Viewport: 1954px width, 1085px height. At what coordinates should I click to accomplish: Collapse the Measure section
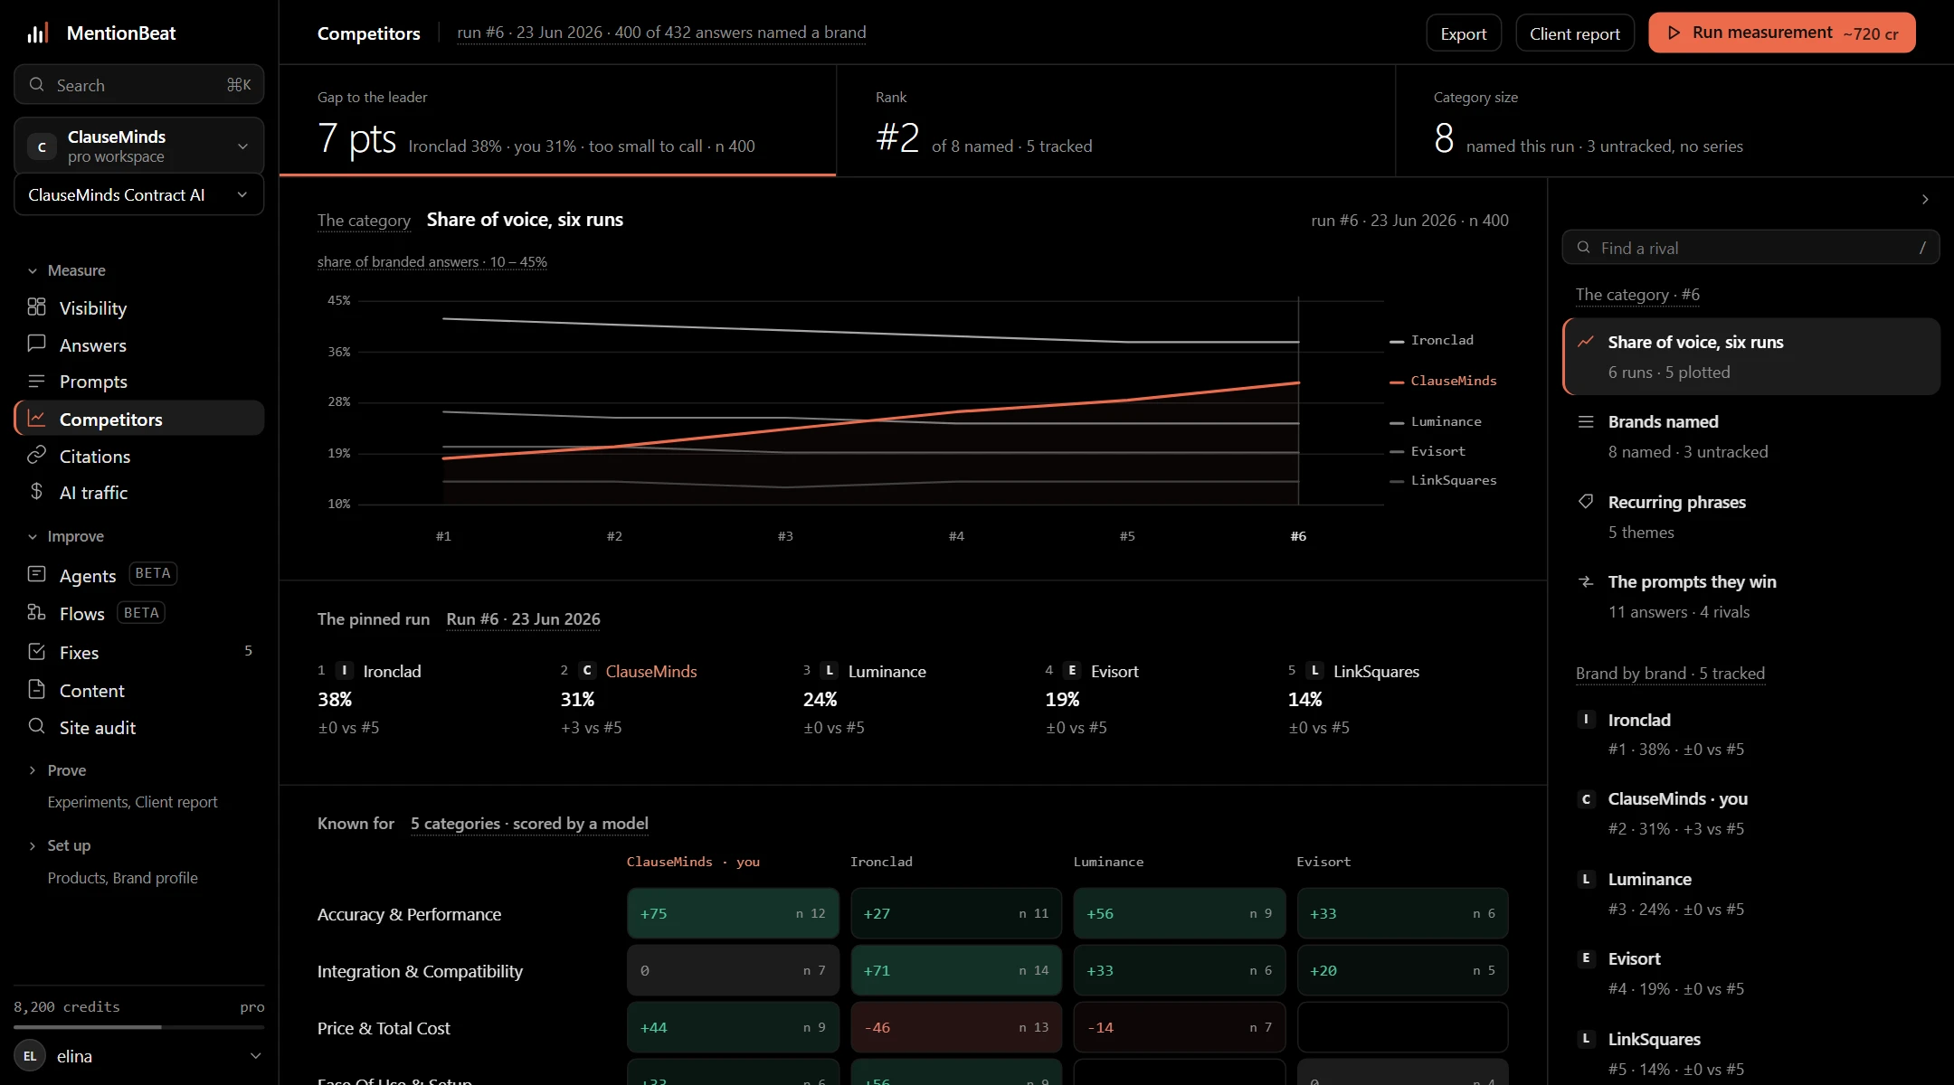[x=67, y=270]
